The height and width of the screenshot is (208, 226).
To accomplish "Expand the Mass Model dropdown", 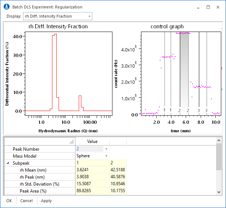I will tap(106, 156).
